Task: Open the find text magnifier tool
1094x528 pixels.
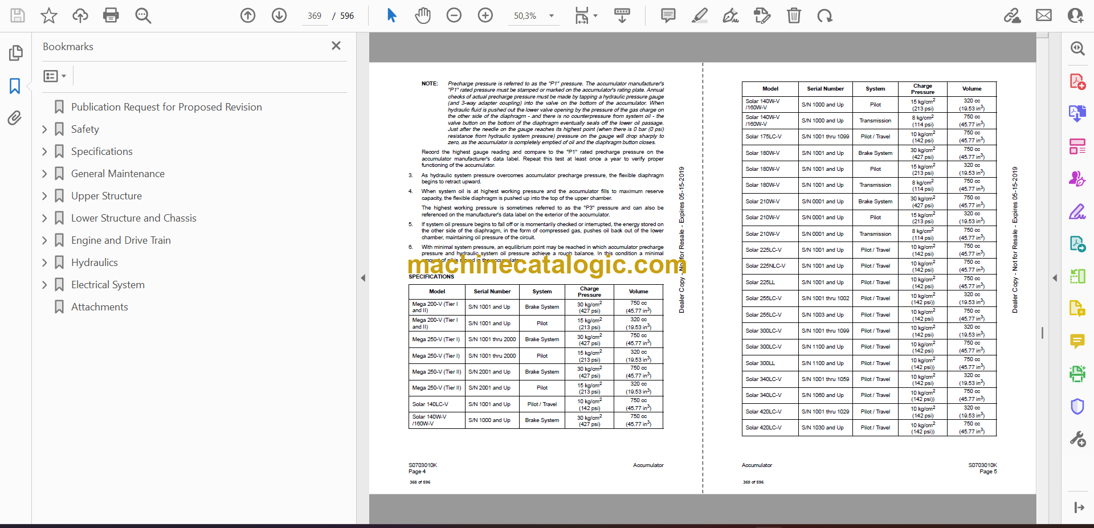Action: 143,15
